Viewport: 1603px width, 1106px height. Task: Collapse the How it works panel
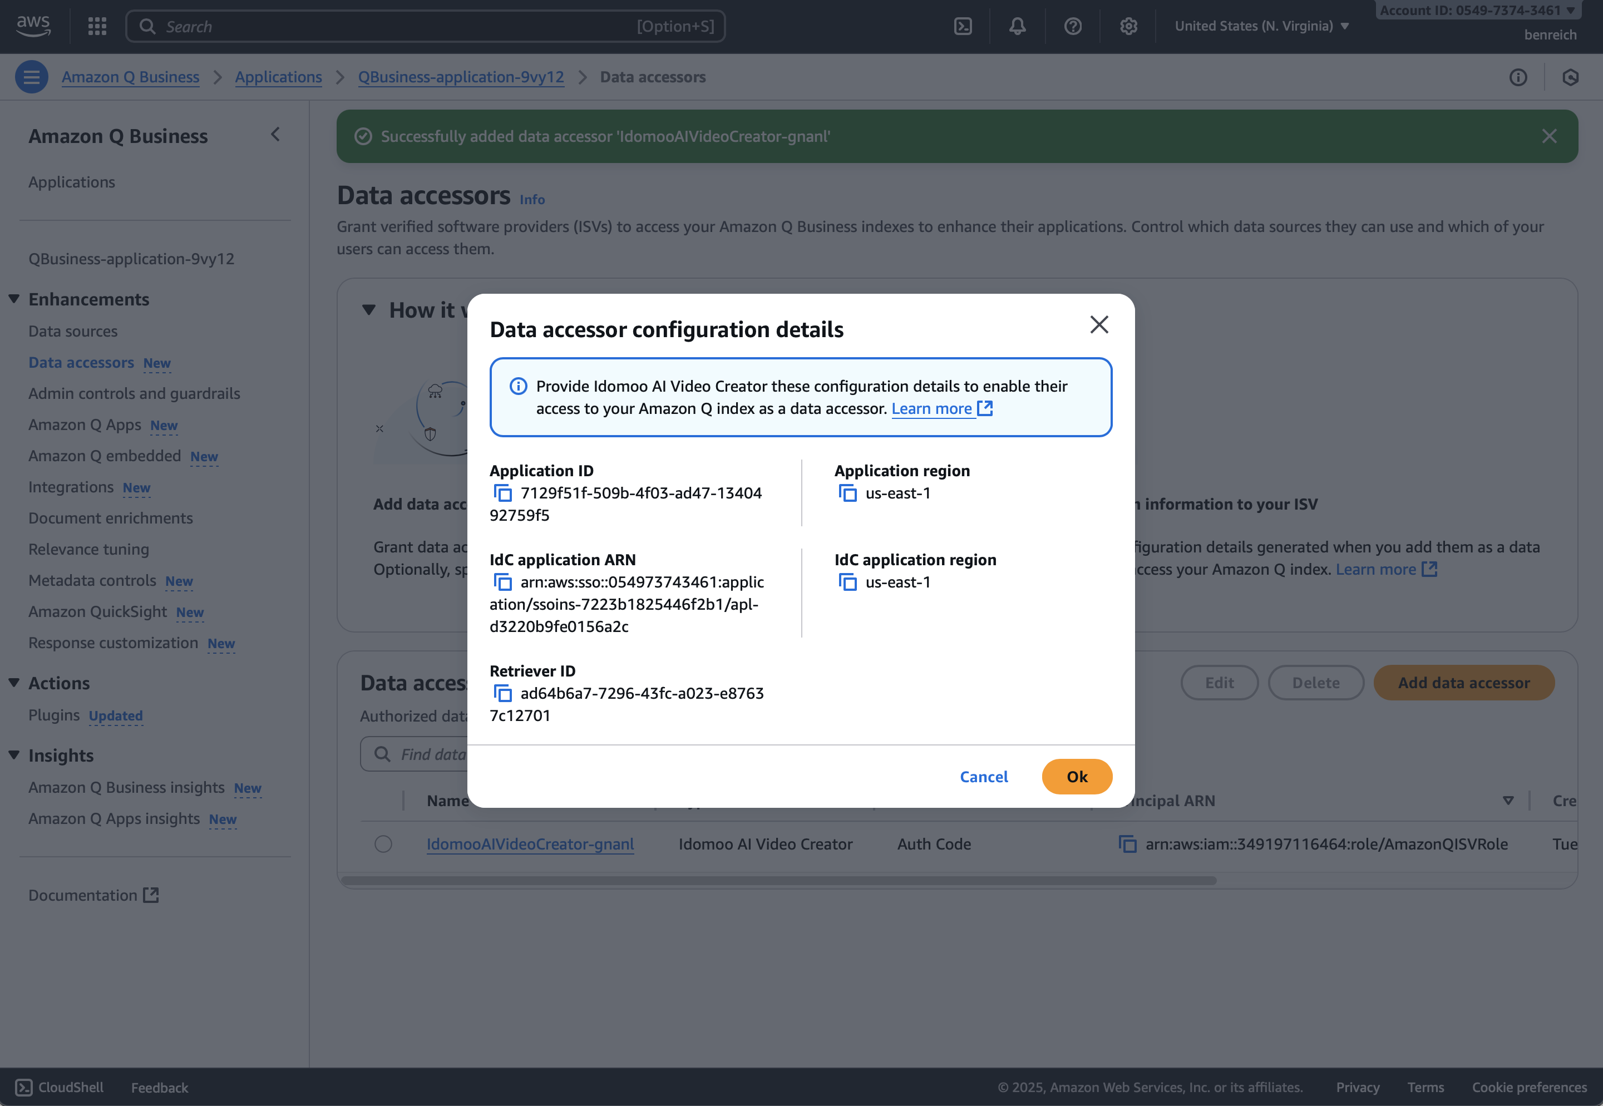(369, 310)
